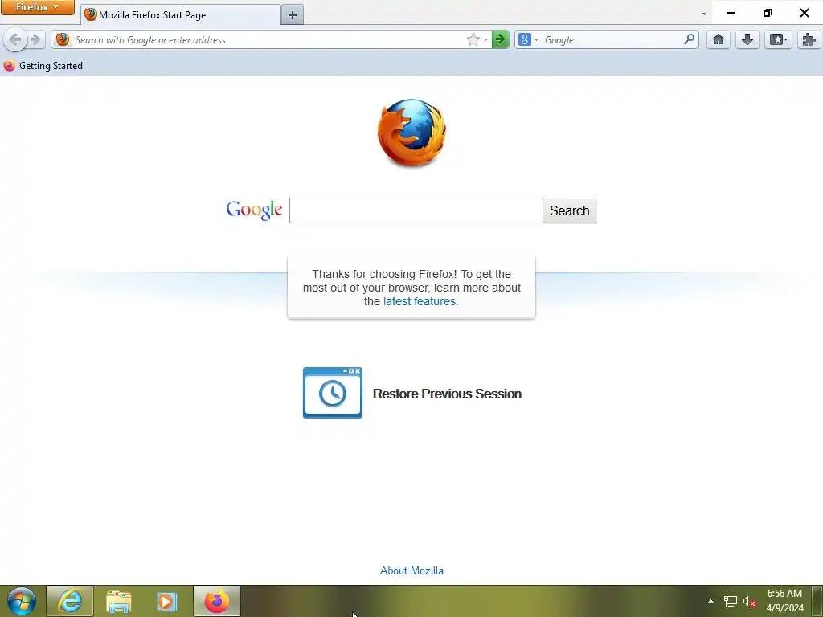This screenshot has height=617, width=823.
Task: Click the Search button
Action: (570, 210)
